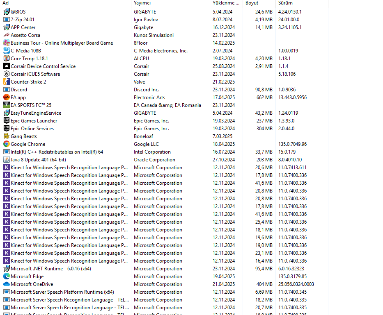
Task: Click version 5.18.106
Action: coord(287,74)
